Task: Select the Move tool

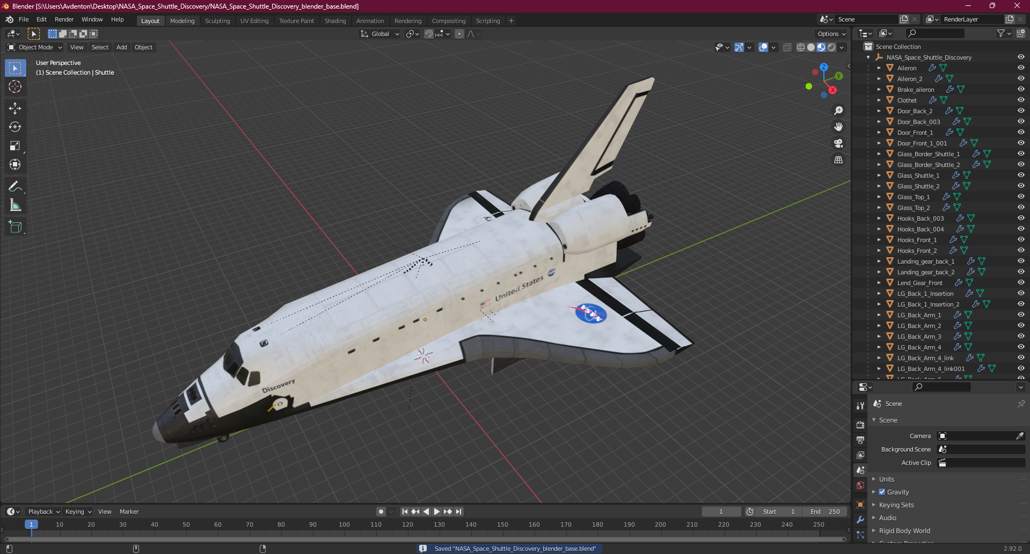Action: (15, 108)
